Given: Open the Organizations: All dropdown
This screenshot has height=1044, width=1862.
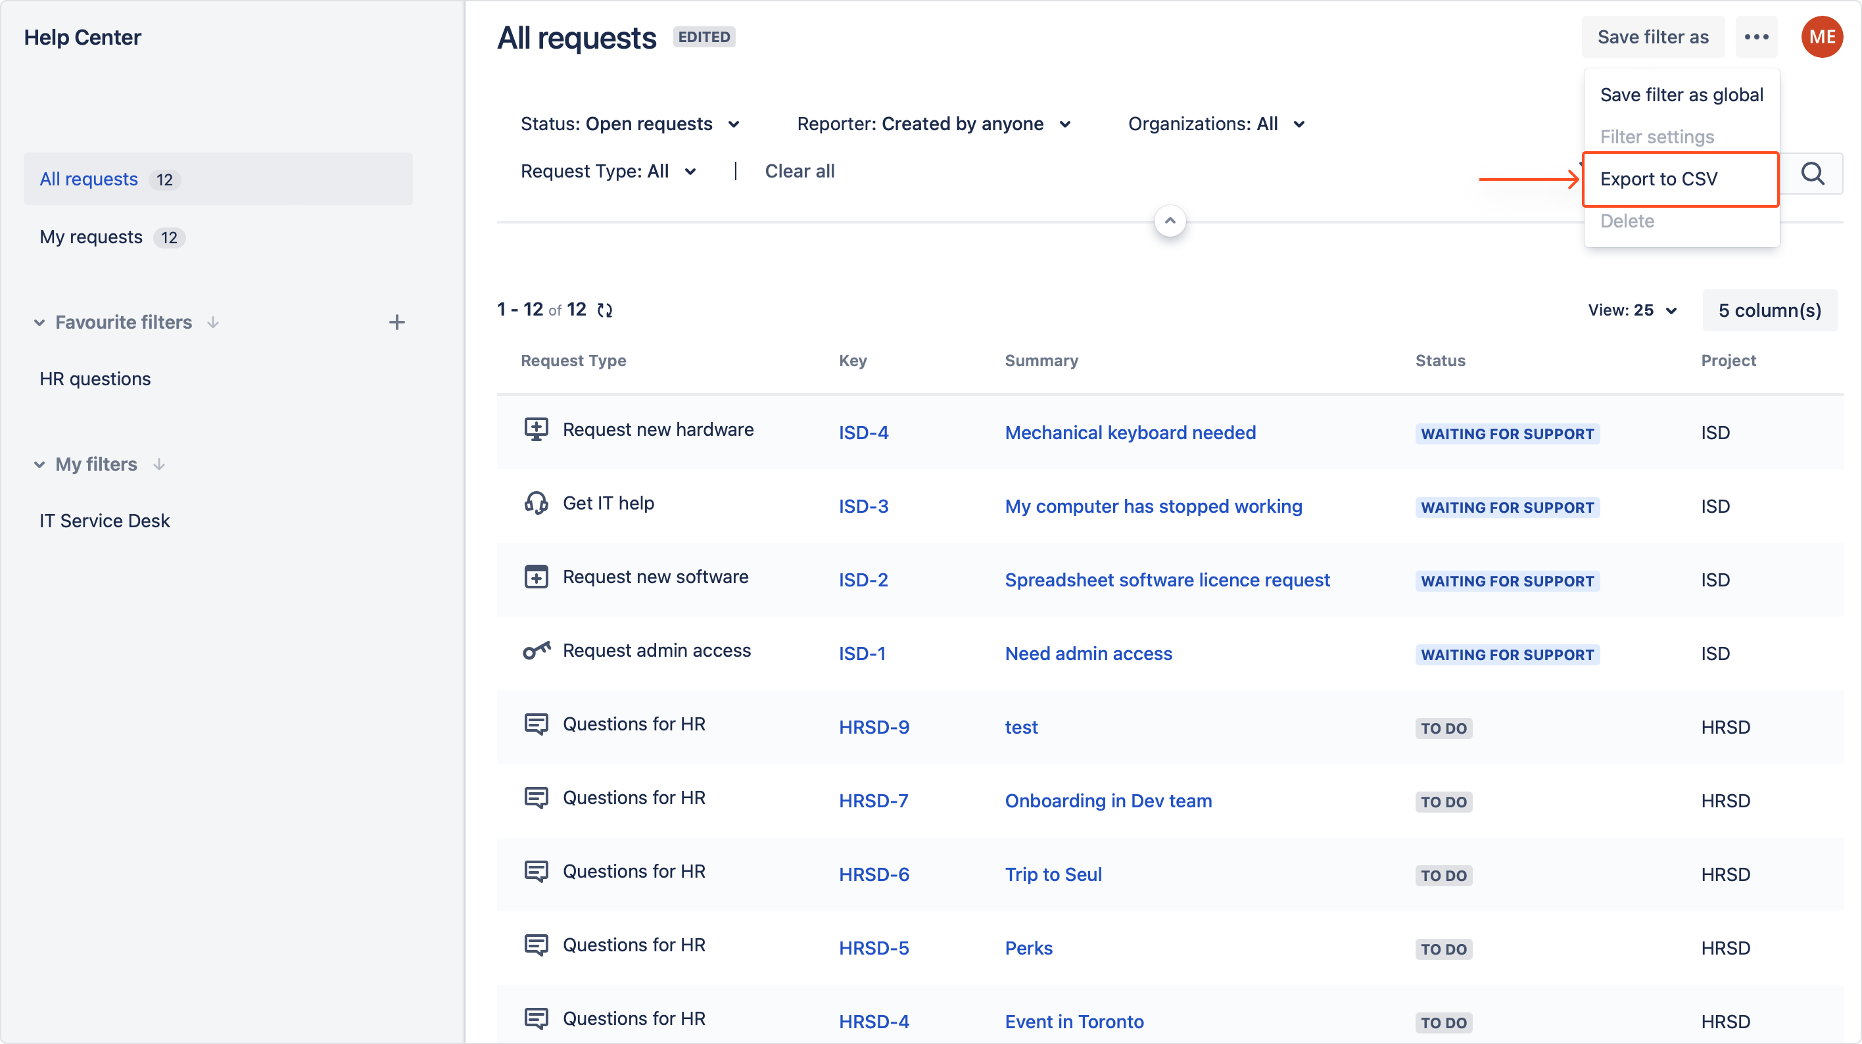Looking at the screenshot, I should 1216,124.
